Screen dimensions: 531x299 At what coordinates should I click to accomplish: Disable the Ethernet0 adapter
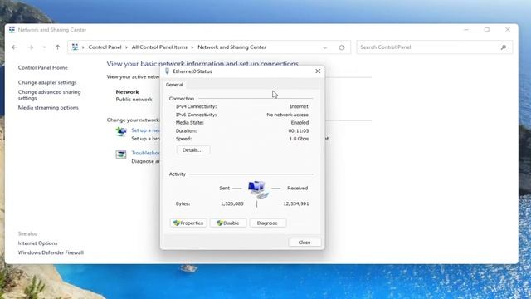pos(227,223)
